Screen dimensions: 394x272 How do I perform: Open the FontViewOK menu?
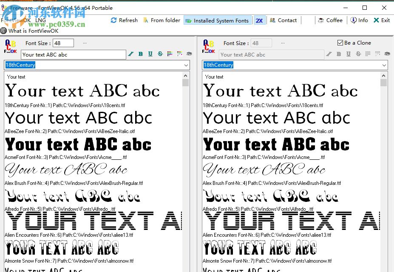click(x=16, y=20)
